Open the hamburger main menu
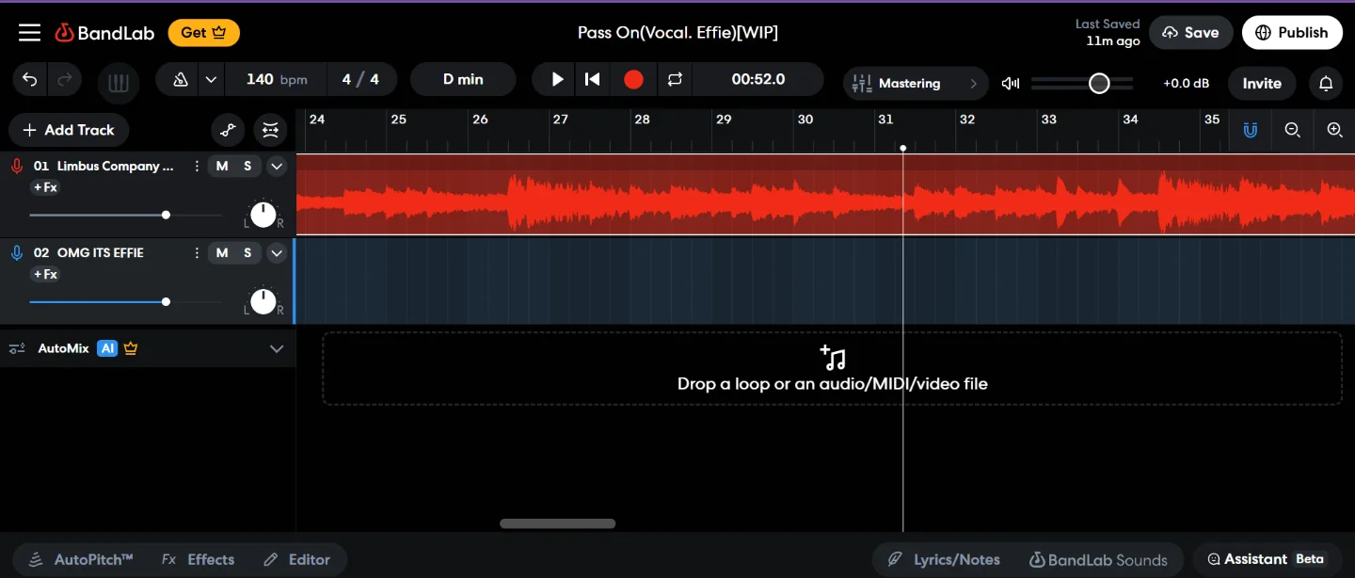The height and width of the screenshot is (578, 1355). click(30, 33)
